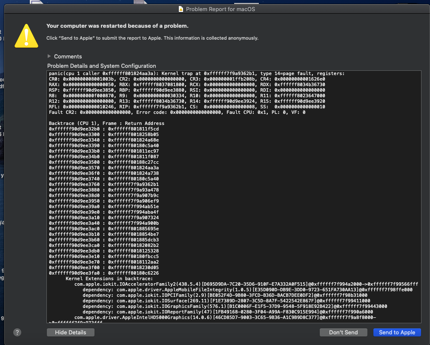The width and height of the screenshot is (430, 345).
Task: Click backtrace row ending in '0xffffff80180fbcc5'
Action: pyautogui.click(x=104, y=256)
